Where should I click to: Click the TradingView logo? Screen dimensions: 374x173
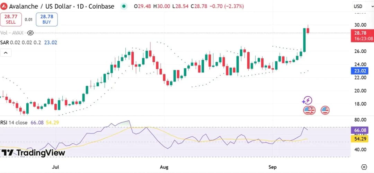point(33,153)
